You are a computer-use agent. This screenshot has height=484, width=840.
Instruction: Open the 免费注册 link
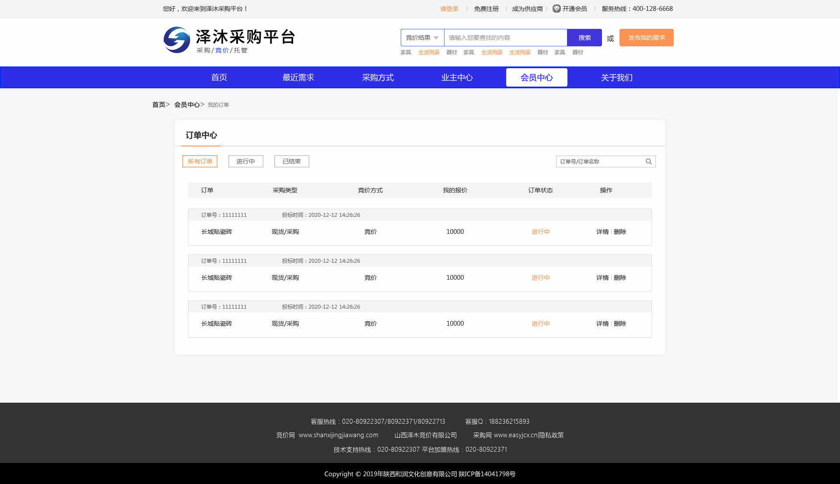click(x=486, y=9)
